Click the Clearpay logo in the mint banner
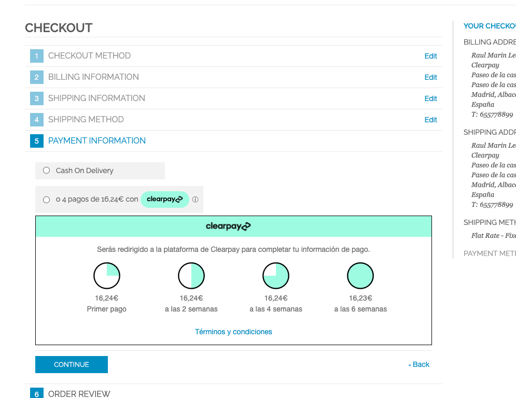The height and width of the screenshot is (398, 516). coord(228,226)
